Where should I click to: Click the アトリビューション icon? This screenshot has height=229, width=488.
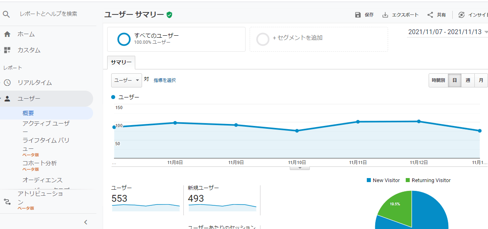coord(7,201)
